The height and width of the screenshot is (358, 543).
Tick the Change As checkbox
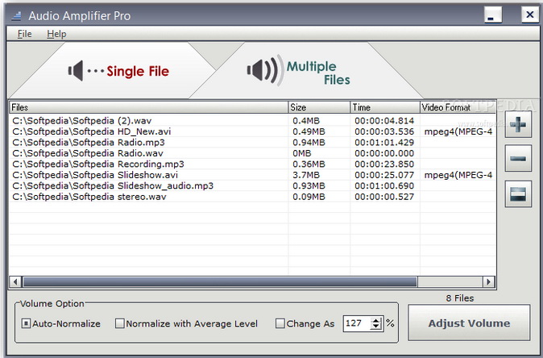(x=280, y=323)
